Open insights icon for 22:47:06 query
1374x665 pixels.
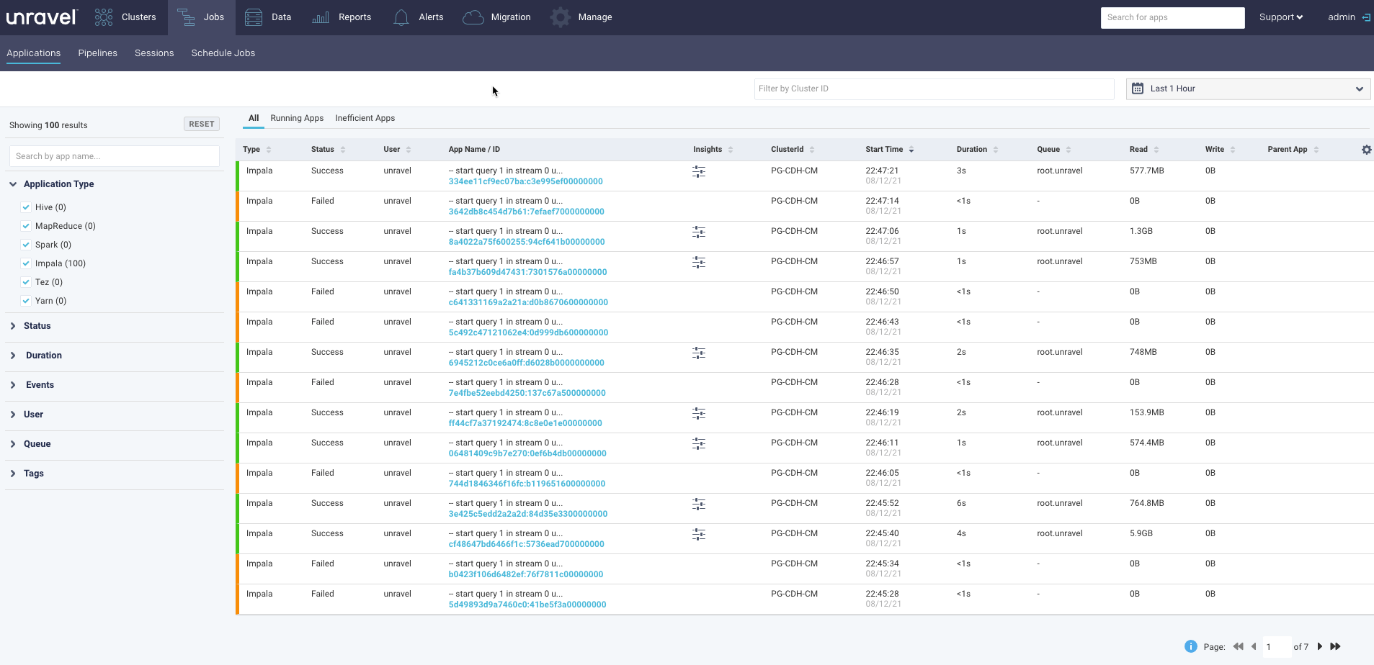point(699,232)
